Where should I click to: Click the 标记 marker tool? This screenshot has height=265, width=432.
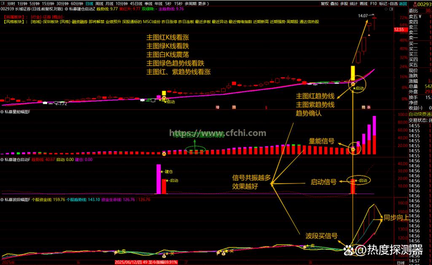[383, 3]
